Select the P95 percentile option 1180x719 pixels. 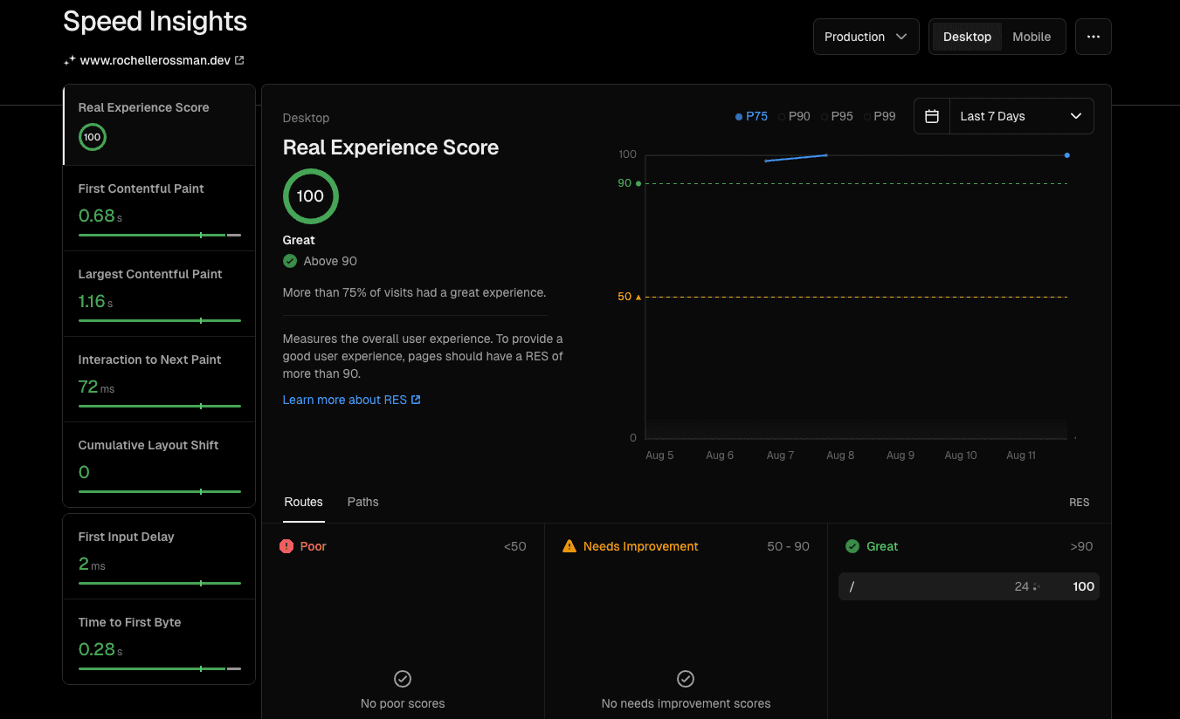pyautogui.click(x=838, y=116)
